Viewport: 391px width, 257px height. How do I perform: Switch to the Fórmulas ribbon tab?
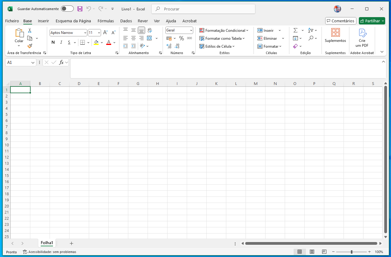tap(106, 21)
